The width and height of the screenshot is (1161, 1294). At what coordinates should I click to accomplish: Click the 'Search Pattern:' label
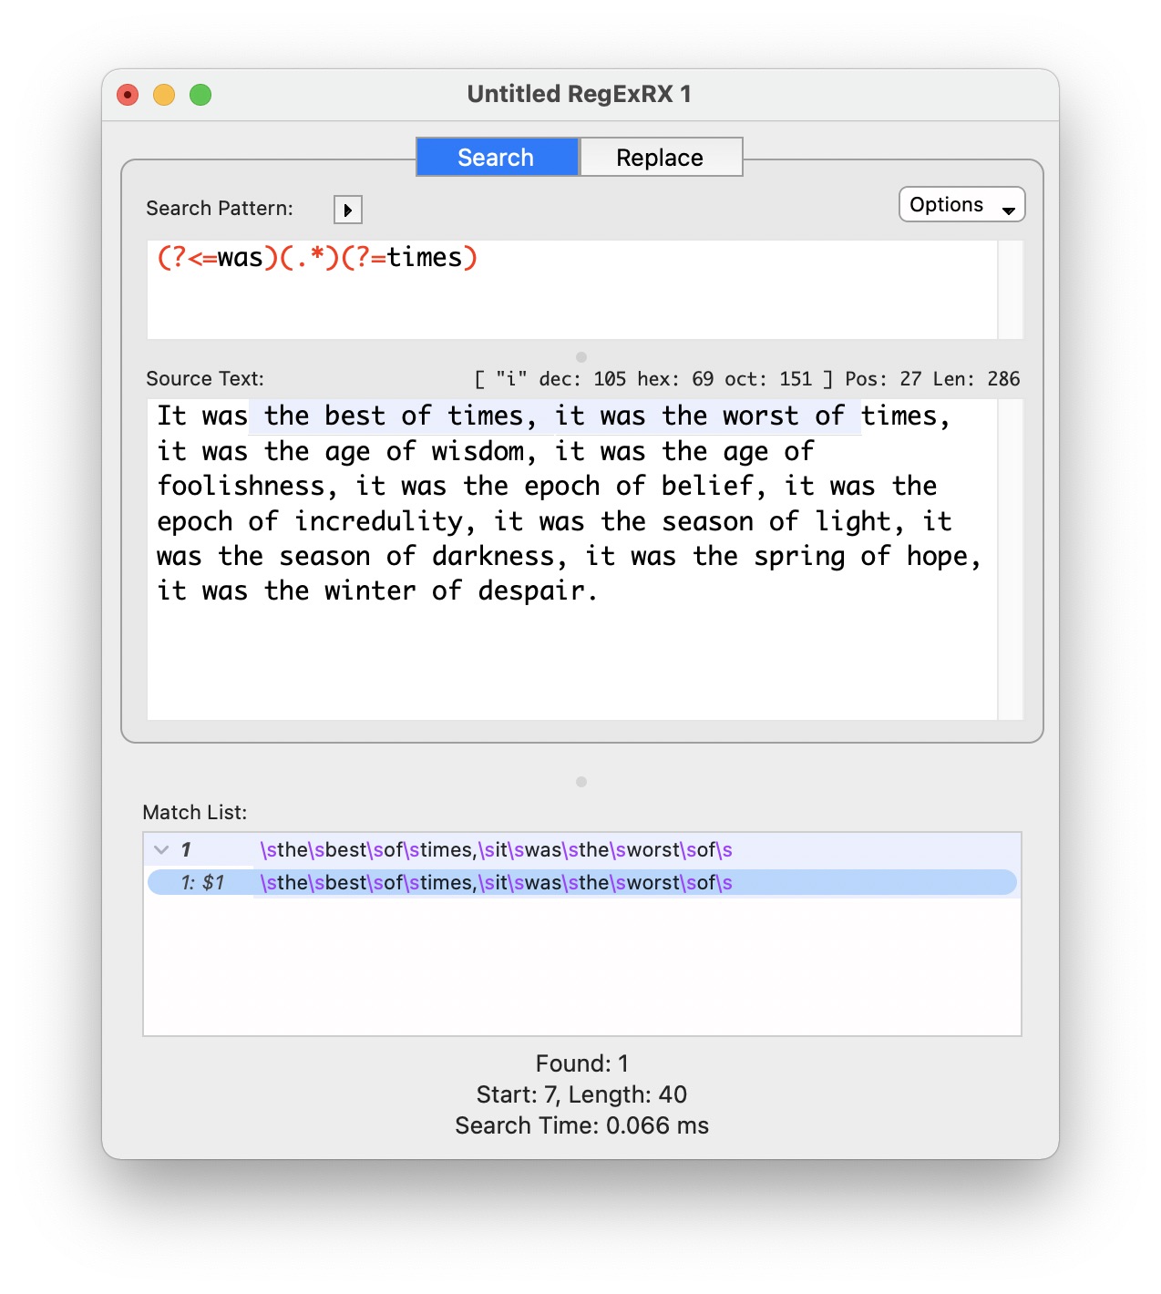[220, 208]
